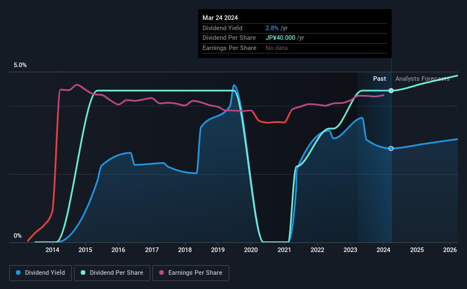Click the 2021 x-axis label

click(x=284, y=250)
